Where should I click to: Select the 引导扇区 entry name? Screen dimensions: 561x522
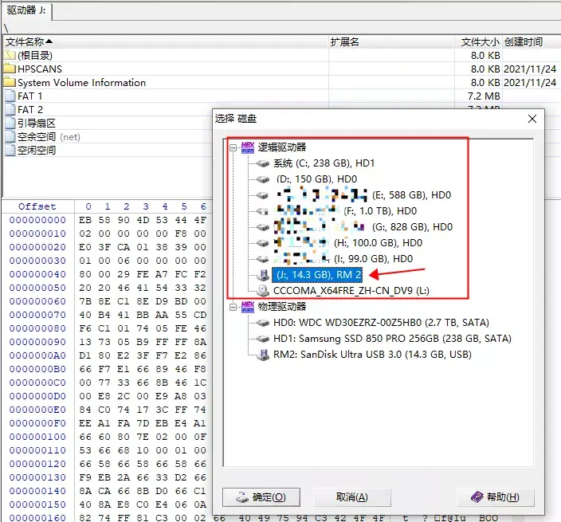[37, 124]
